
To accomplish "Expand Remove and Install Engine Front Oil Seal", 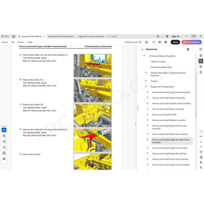I will point(147,148).
